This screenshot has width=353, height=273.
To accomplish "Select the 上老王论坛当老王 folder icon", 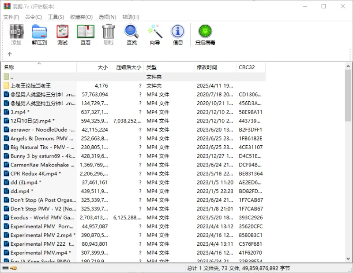I will [7, 85].
